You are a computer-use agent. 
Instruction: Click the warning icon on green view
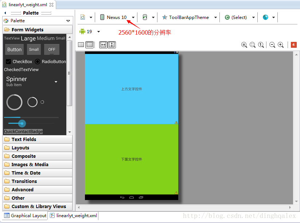pyautogui.click(x=176, y=193)
